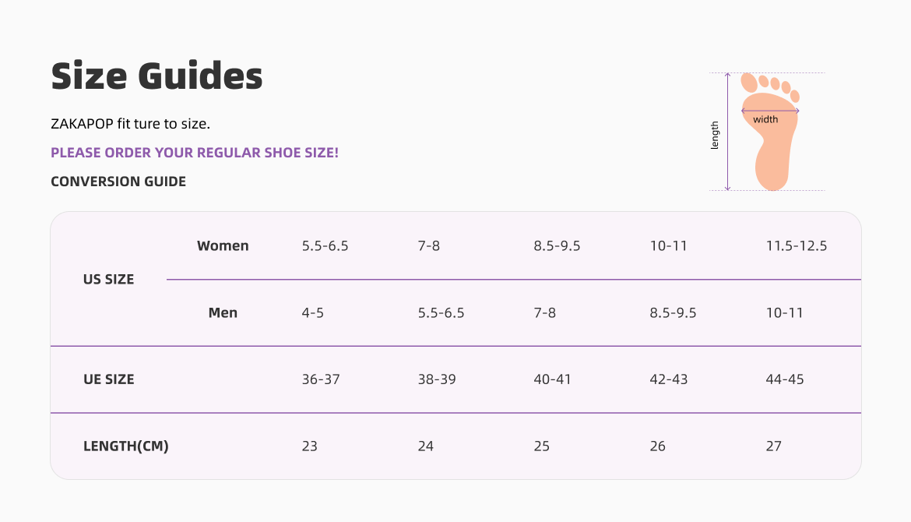Click UE size 44-45 value
911x522 pixels.
pyautogui.click(x=785, y=379)
